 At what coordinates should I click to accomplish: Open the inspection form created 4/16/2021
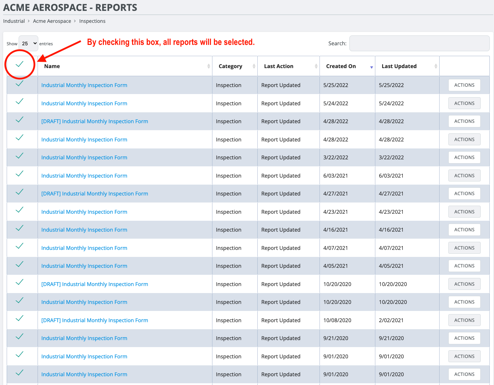84,230
